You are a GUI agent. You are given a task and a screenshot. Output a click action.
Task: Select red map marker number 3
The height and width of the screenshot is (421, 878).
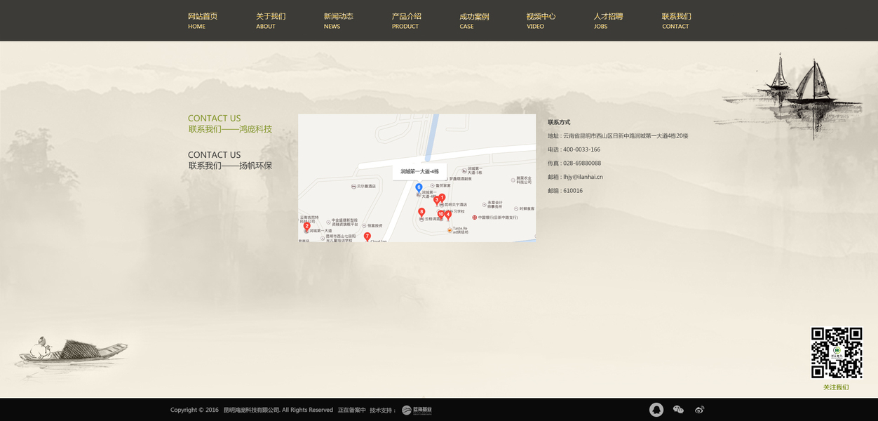coord(437,201)
